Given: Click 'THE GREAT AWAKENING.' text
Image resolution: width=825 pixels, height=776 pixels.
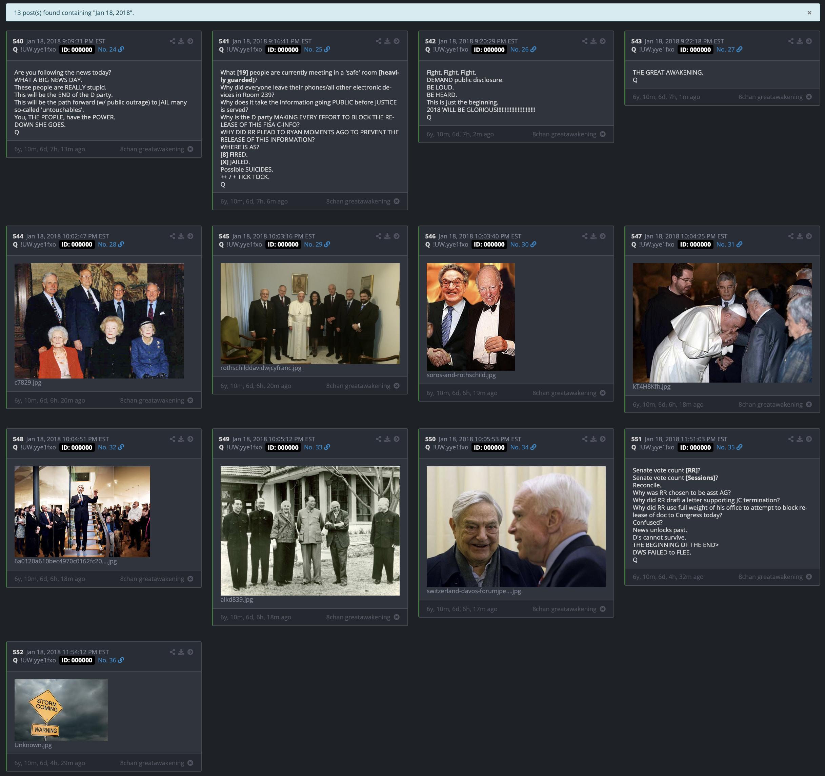Looking at the screenshot, I should 668,72.
